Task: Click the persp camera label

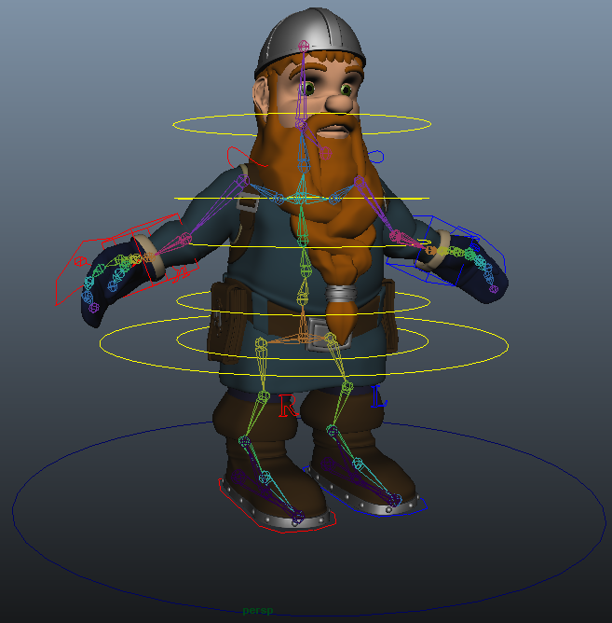Action: pyautogui.click(x=258, y=610)
